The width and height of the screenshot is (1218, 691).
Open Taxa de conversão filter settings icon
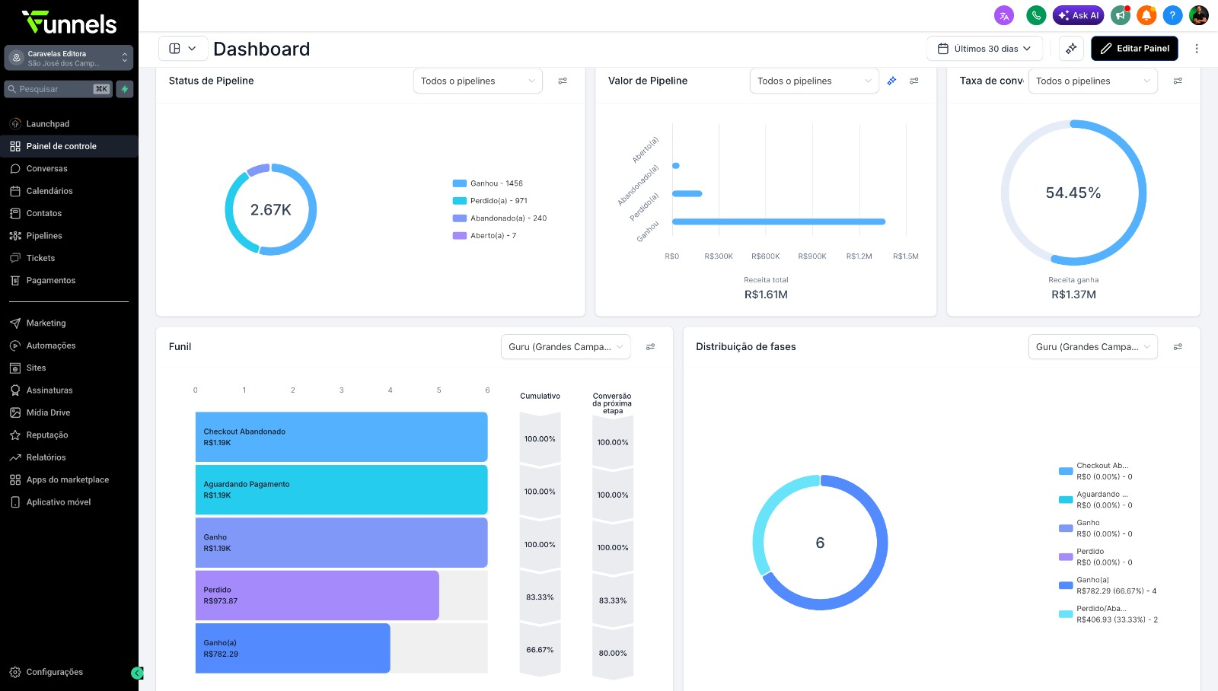pos(1178,81)
